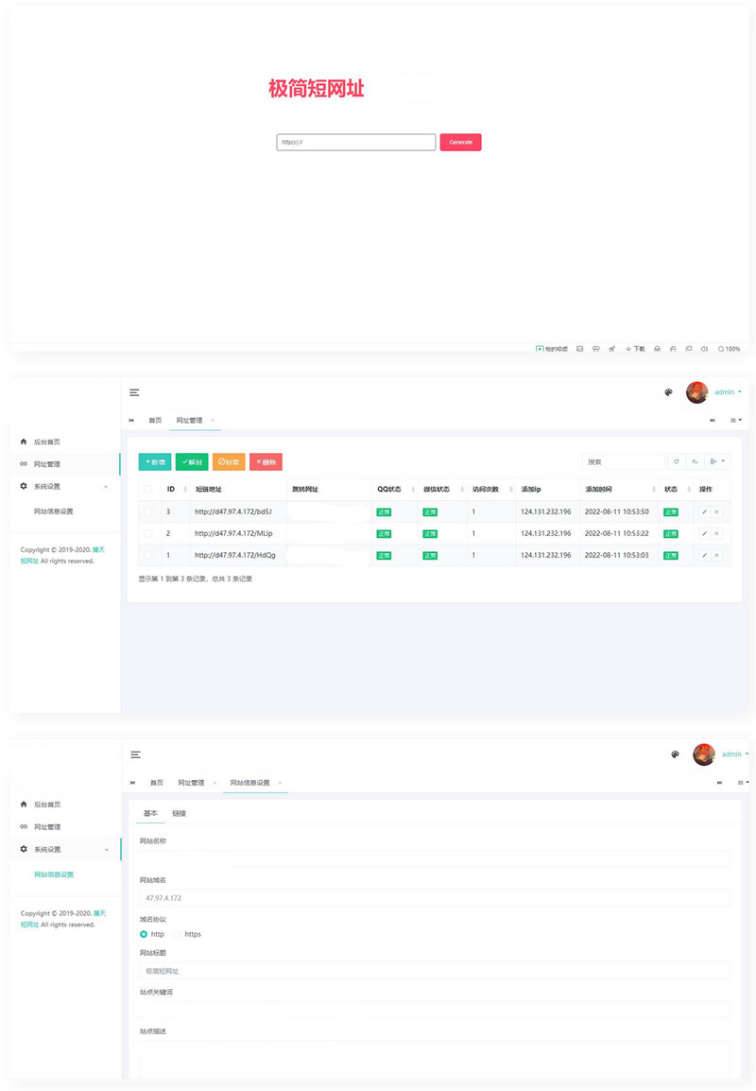This screenshot has width=756, height=1091.
Task: Click the edit pencil icon for ID 3
Action: point(704,511)
